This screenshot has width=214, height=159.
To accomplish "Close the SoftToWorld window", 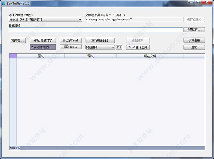I will pyautogui.click(x=207, y=2).
